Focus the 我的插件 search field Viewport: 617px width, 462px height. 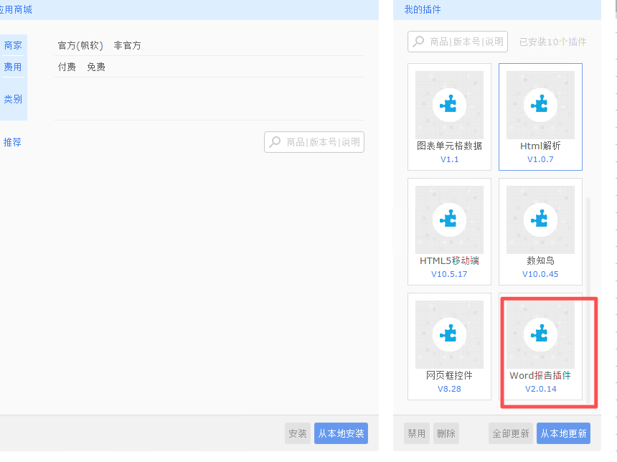(x=458, y=42)
